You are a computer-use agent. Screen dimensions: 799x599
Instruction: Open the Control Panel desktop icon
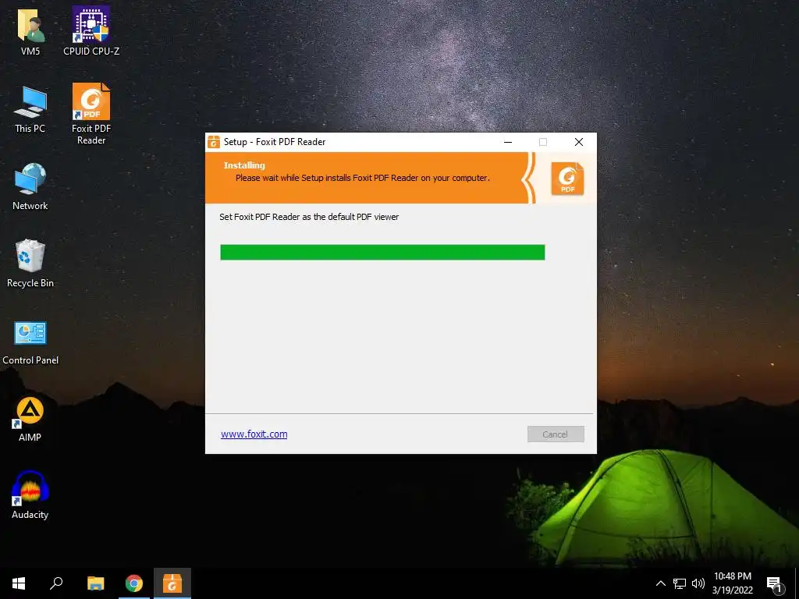[x=30, y=342]
